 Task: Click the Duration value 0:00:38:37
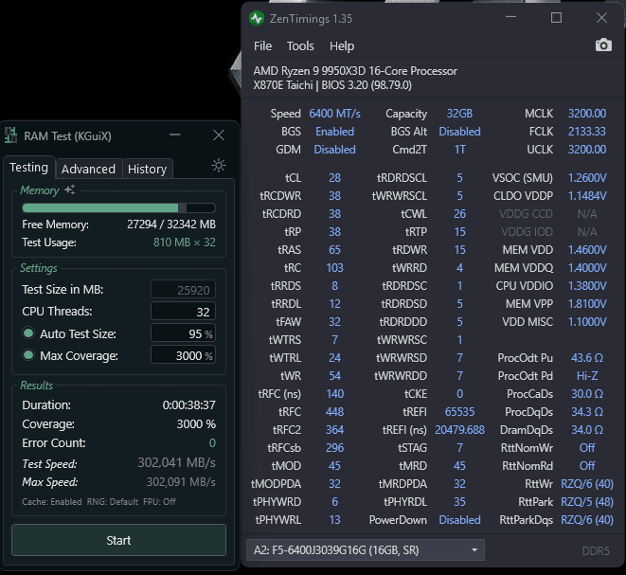188,405
